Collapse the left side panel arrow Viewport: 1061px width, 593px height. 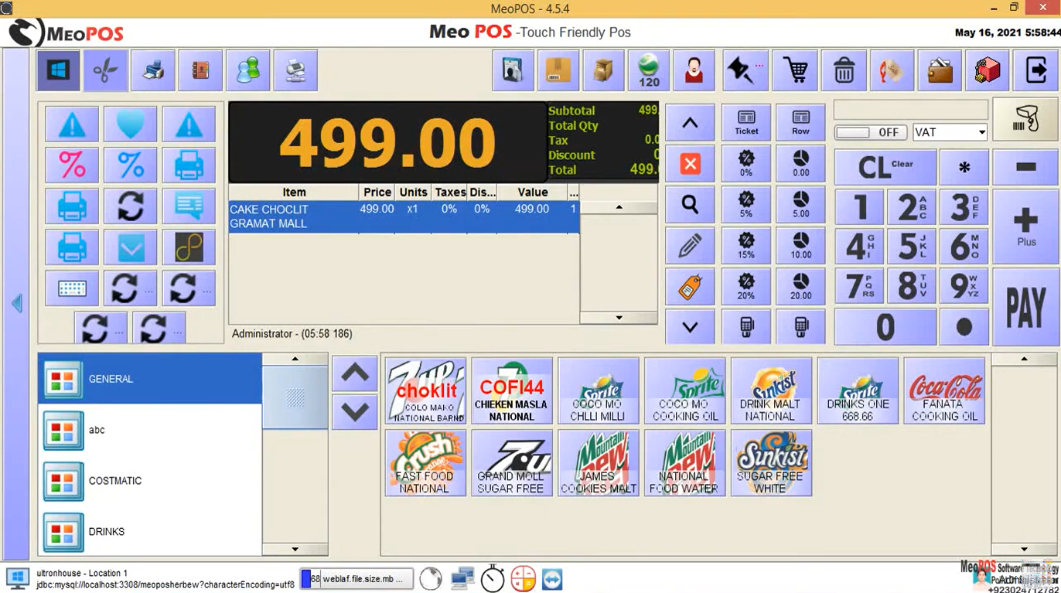click(x=17, y=304)
